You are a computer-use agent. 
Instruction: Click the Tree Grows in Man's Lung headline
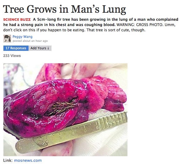pos(65,9)
